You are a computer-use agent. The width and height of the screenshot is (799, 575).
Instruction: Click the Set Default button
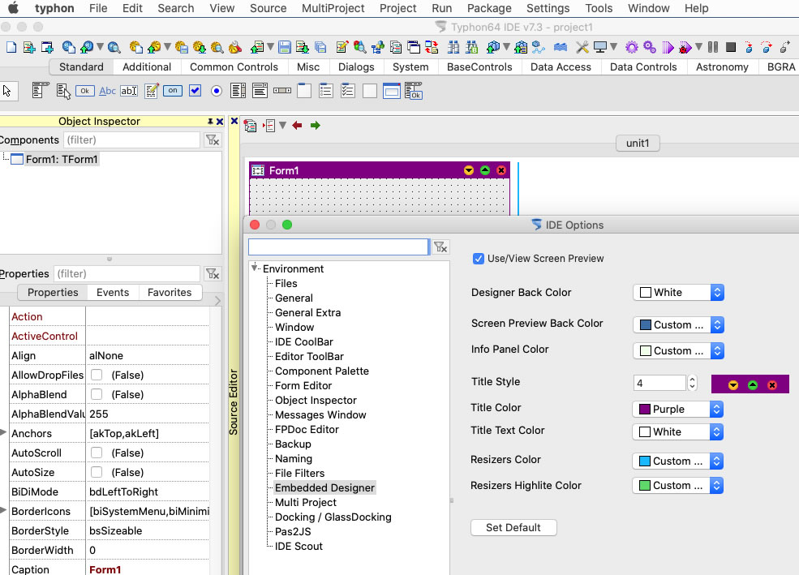pos(513,528)
